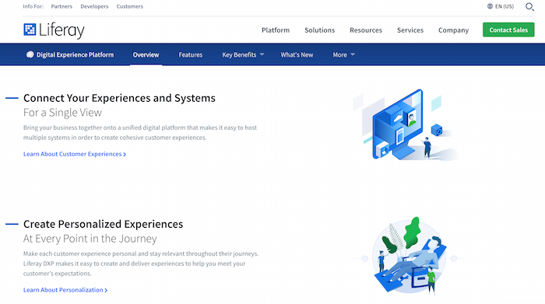Screen dimensions: 545x304
Task: Click the Developers link
Action: click(x=94, y=6)
